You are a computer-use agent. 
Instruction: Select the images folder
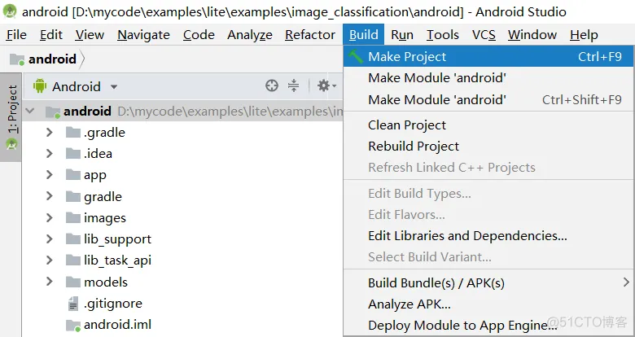click(104, 218)
